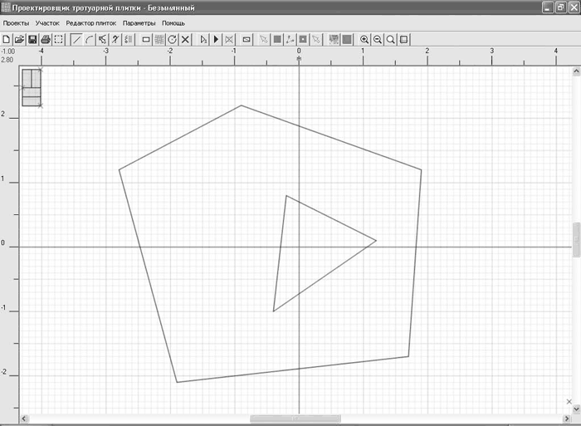Minimize the Проектировщик тротуарной плитки window
The width and height of the screenshot is (581, 426).
[x=548, y=7]
